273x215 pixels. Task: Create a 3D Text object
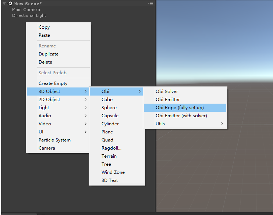[116, 180]
